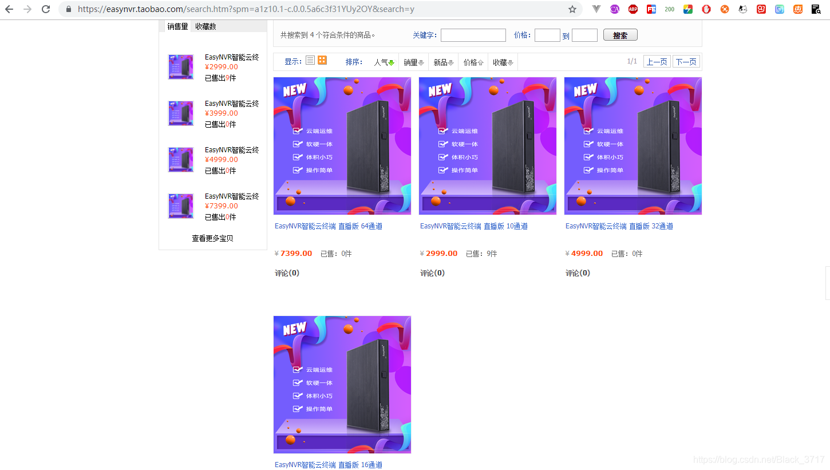The image size is (830, 470).
Task: Sort products by 收藏 favorites
Action: click(x=503, y=62)
